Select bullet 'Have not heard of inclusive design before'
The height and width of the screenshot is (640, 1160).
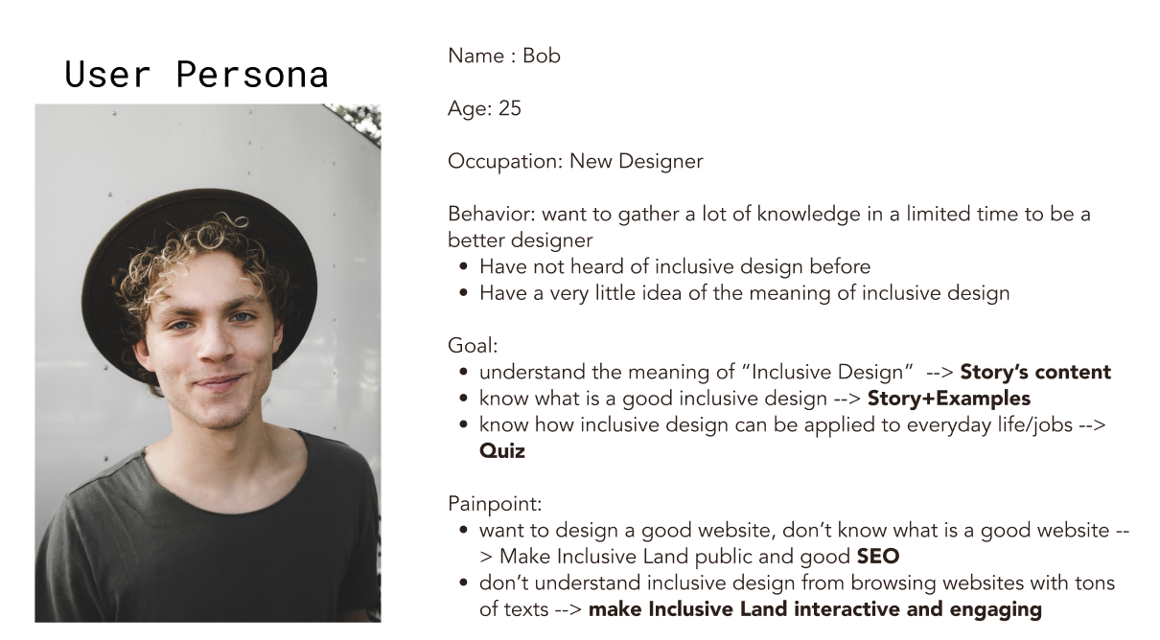675,266
